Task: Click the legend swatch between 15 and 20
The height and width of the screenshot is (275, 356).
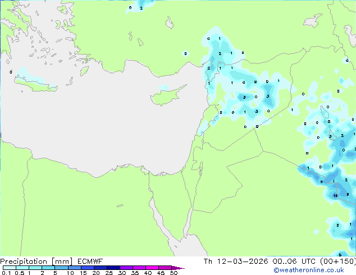Action: (x=88, y=268)
